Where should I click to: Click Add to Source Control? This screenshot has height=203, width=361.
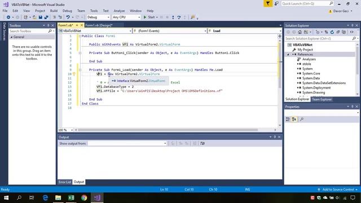pyautogui.click(x=338, y=189)
